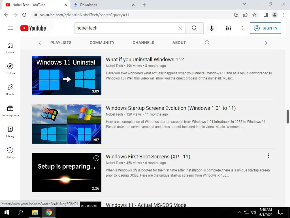Open three-dot menu for Windows First Boot Screens
This screenshot has height=218, width=290.
[x=268, y=156]
